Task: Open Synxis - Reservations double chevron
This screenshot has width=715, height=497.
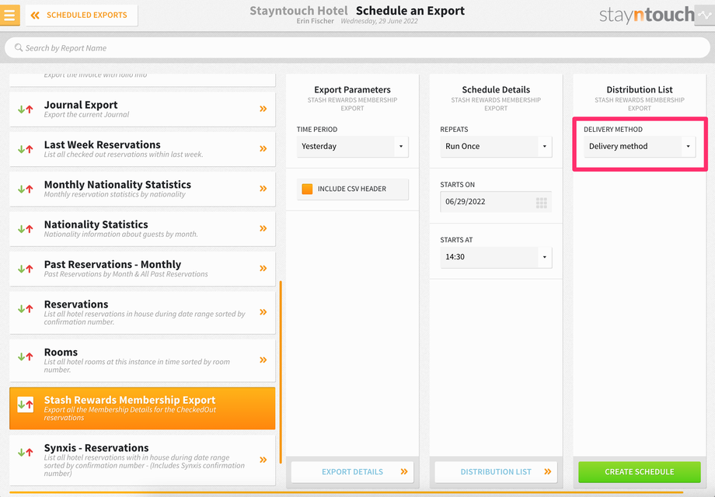Action: coord(263,460)
